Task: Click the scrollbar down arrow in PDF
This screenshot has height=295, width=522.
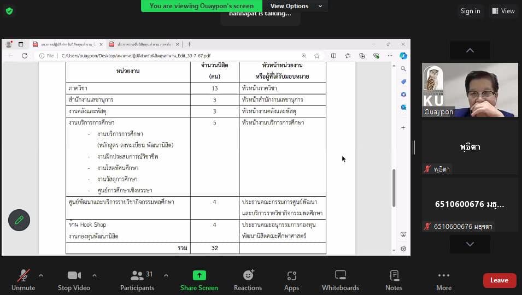Action: tap(394, 250)
